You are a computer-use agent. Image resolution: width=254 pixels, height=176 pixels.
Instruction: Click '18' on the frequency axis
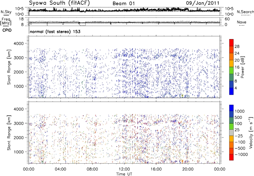coord(21,19)
